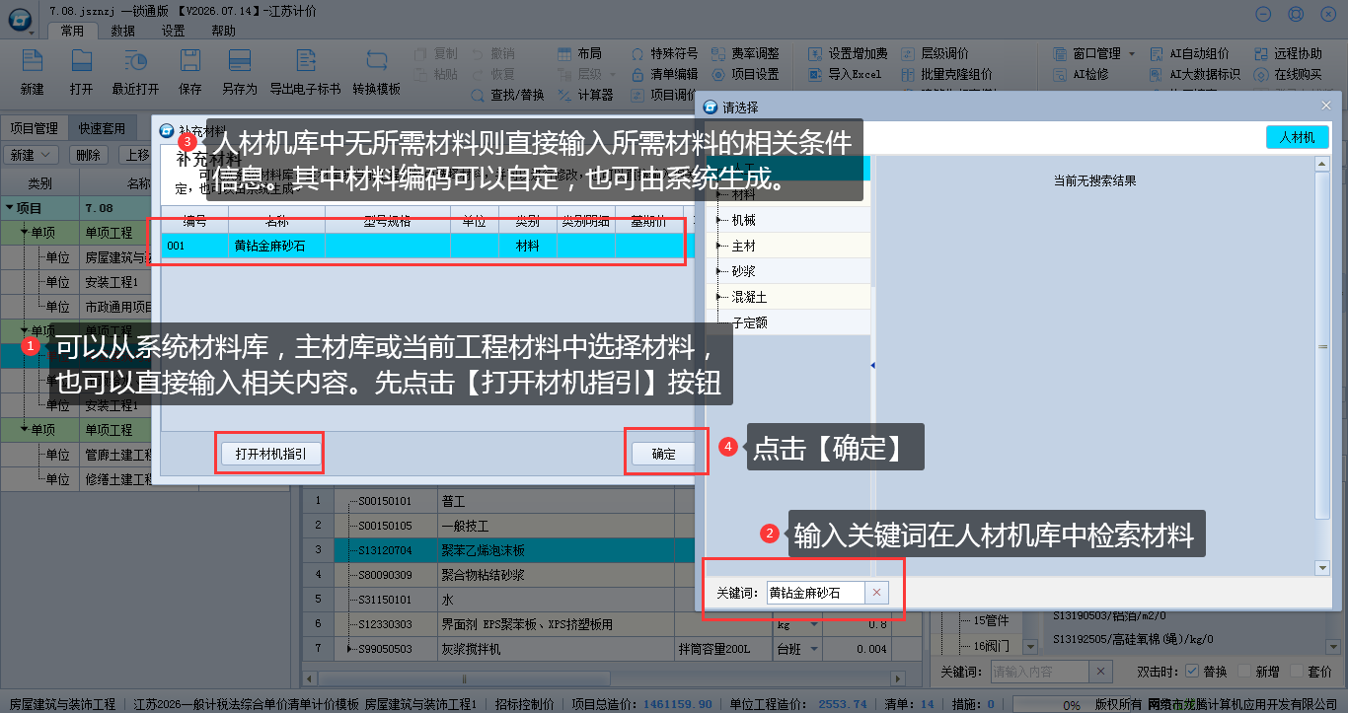The width and height of the screenshot is (1348, 713).
Task: Open the 计算器 calculator tool
Action: (x=585, y=95)
